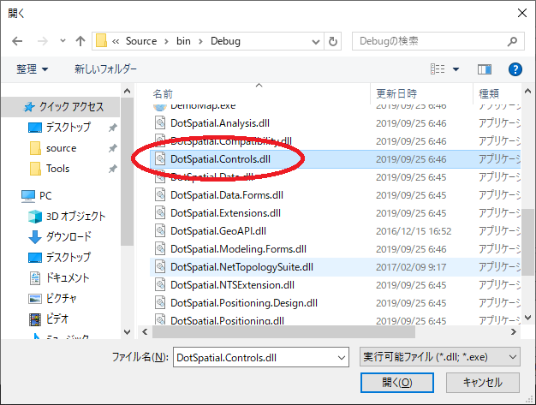This screenshot has width=536, height=405.
Task: Open help with question mark icon
Action: [515, 69]
